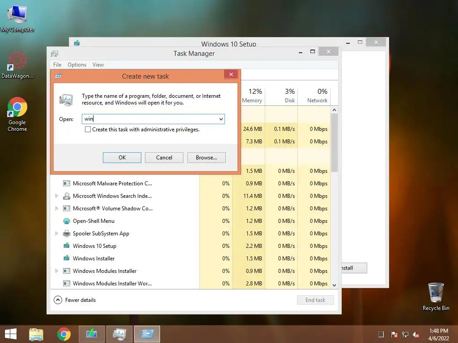
Task: Open the DataWagon desktop shortcut
Action: (17, 65)
